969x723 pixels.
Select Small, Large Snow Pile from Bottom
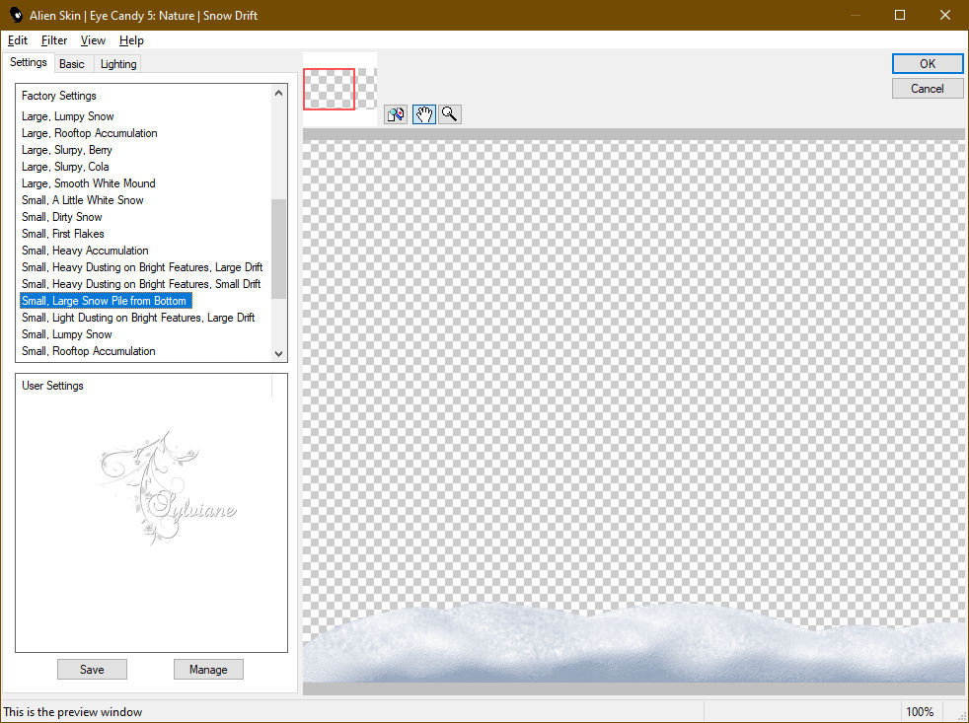click(106, 300)
